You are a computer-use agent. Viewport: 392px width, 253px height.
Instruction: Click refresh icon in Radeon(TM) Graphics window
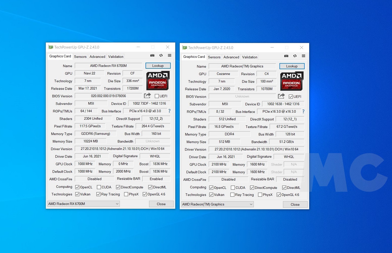click(x=295, y=56)
